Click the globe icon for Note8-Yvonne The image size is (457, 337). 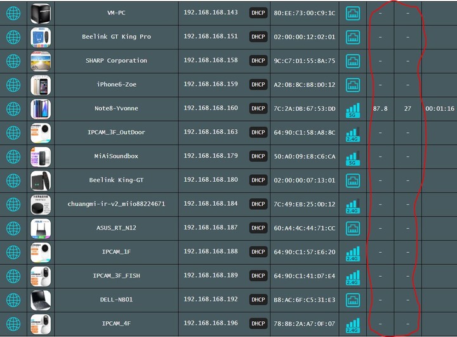tap(13, 109)
